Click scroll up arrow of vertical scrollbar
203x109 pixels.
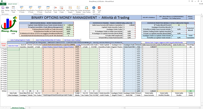(202, 16)
